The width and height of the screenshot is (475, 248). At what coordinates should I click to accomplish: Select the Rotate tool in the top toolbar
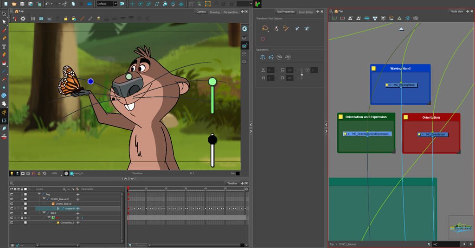coord(141,4)
